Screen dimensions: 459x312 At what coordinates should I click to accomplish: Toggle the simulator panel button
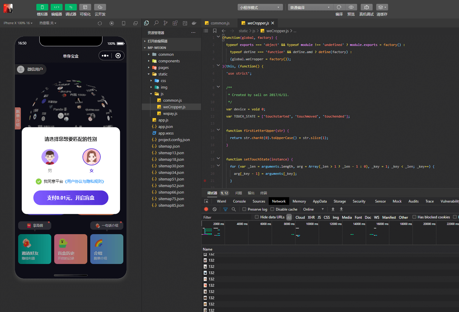point(42,7)
